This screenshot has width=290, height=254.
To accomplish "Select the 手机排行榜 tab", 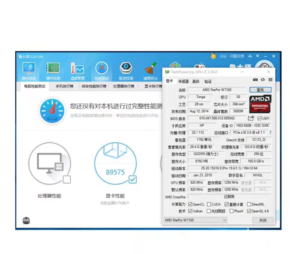I will pos(64,86).
